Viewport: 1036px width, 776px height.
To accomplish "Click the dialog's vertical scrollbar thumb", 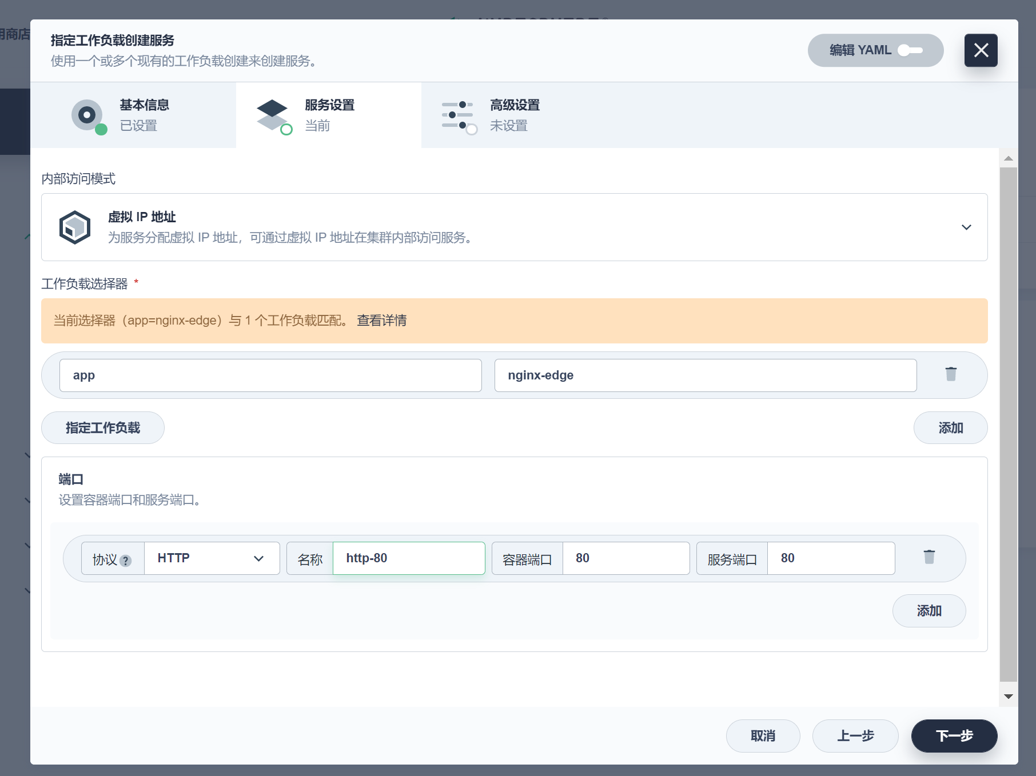I will click(x=1009, y=425).
